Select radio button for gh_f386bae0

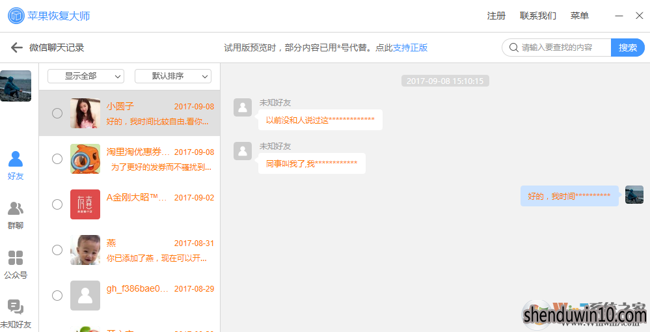click(x=57, y=296)
